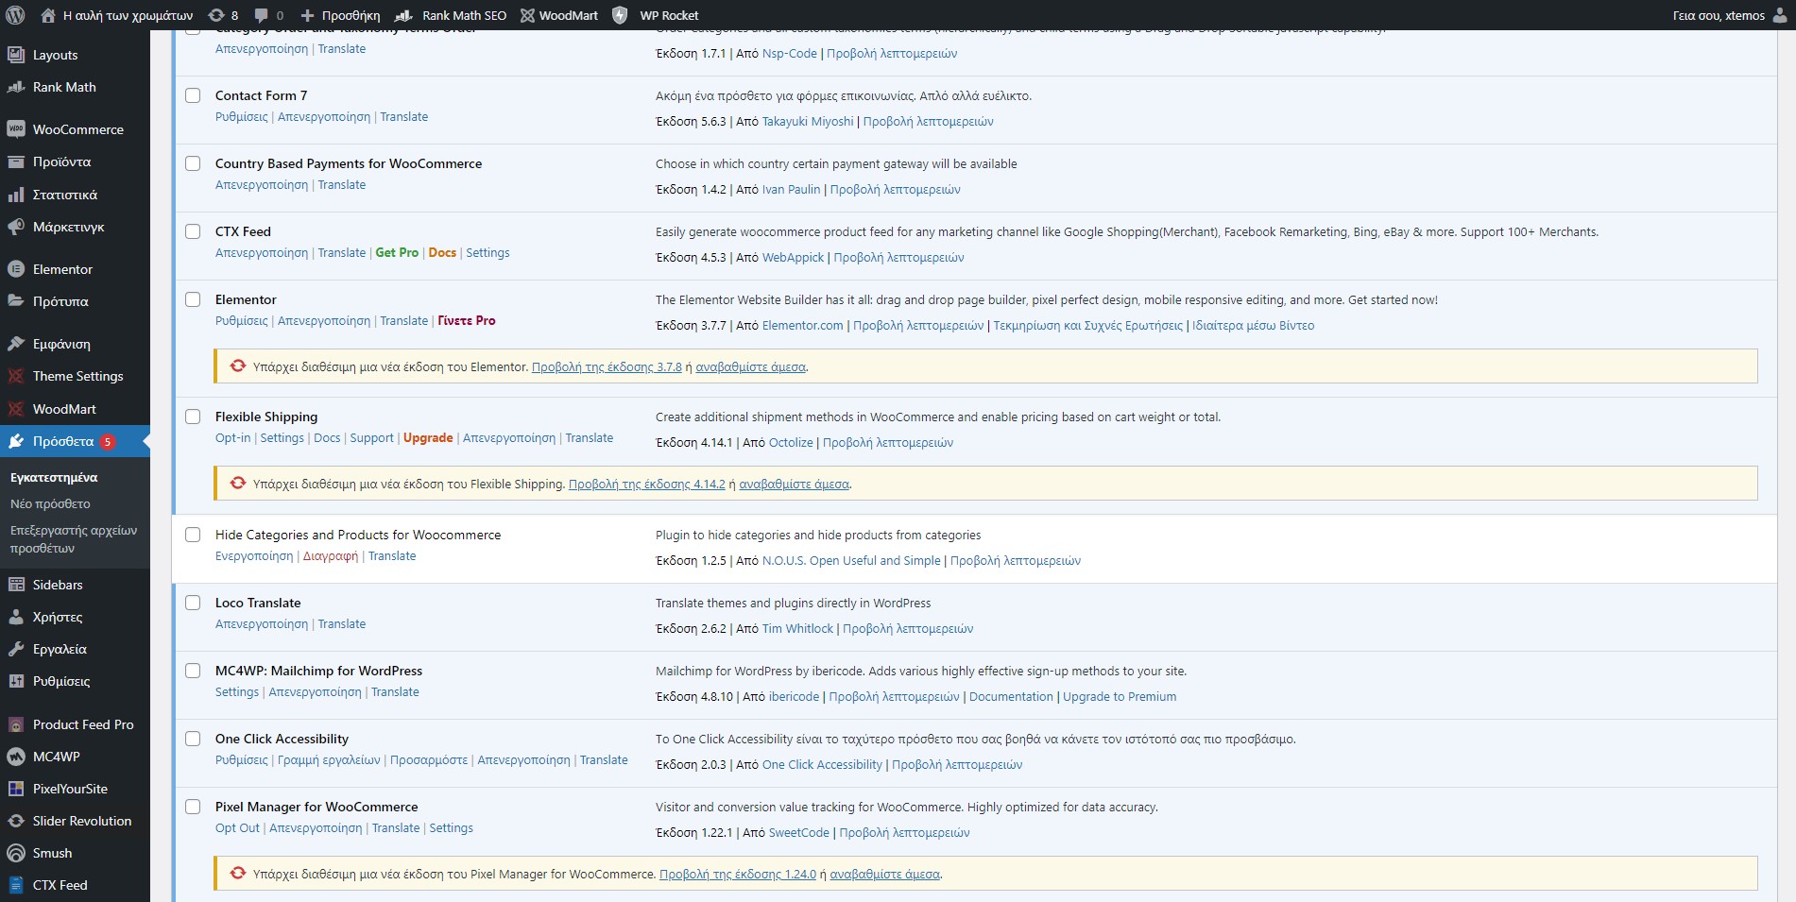Tick the Country Based Payments checkbox

click(x=193, y=163)
